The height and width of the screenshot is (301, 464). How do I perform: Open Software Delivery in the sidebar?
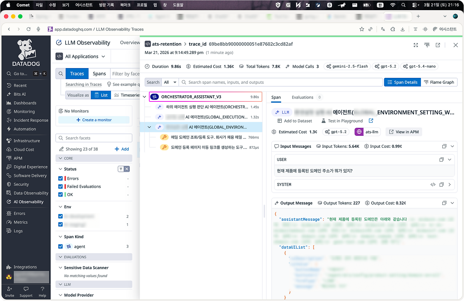click(30, 175)
